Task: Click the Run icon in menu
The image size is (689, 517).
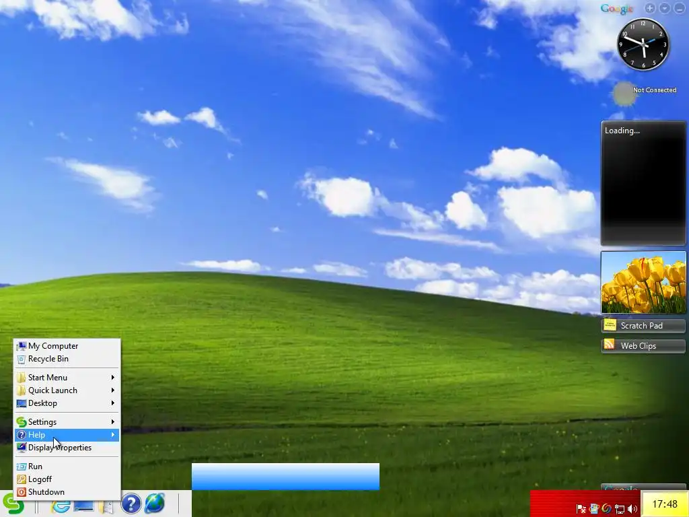Action: tap(21, 467)
